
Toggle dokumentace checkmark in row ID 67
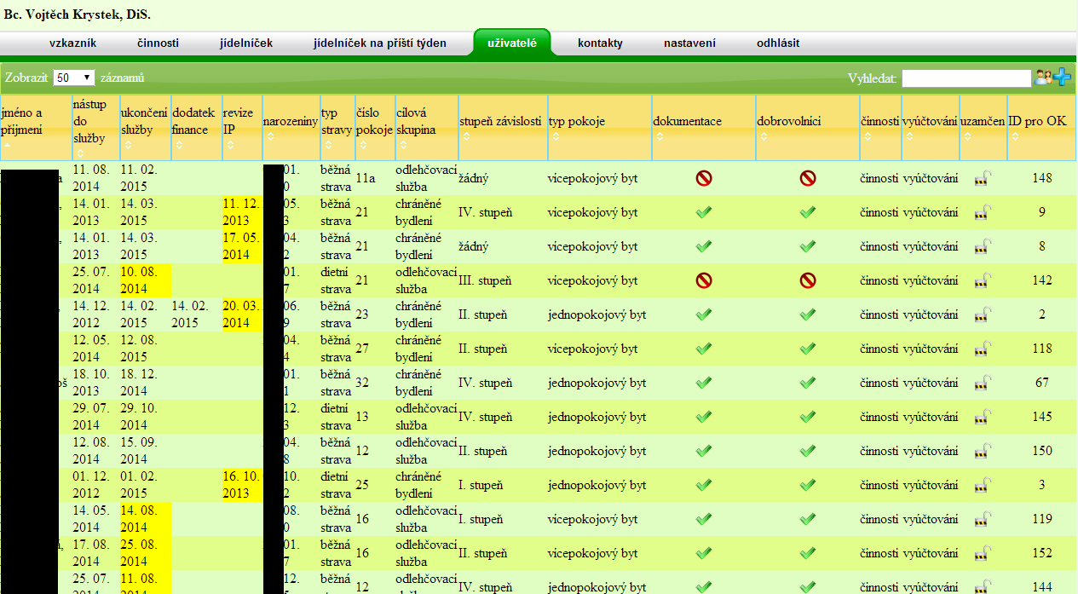(x=704, y=383)
